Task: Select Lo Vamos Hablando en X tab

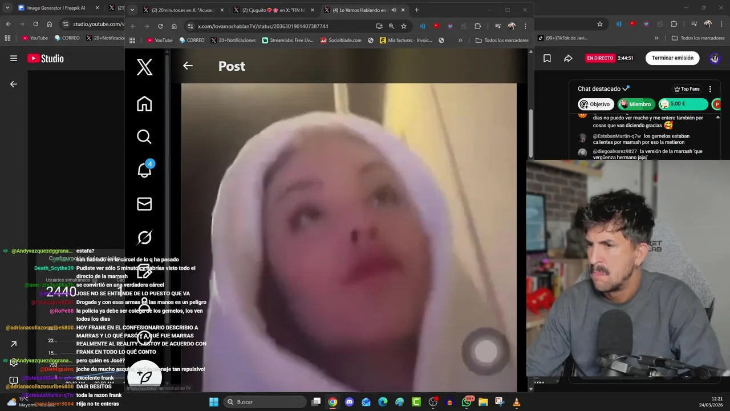Action: 365,10
